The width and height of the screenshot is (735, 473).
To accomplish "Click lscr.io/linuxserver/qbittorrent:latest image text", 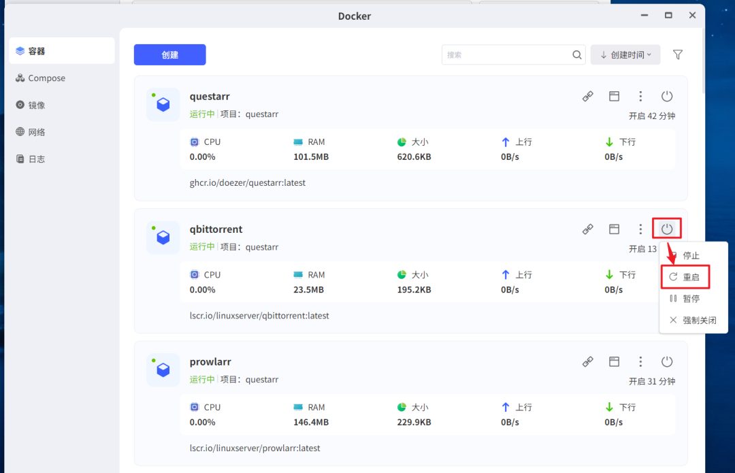I will (x=259, y=316).
